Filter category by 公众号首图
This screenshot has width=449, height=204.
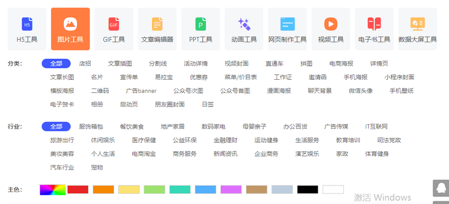[x=235, y=91]
